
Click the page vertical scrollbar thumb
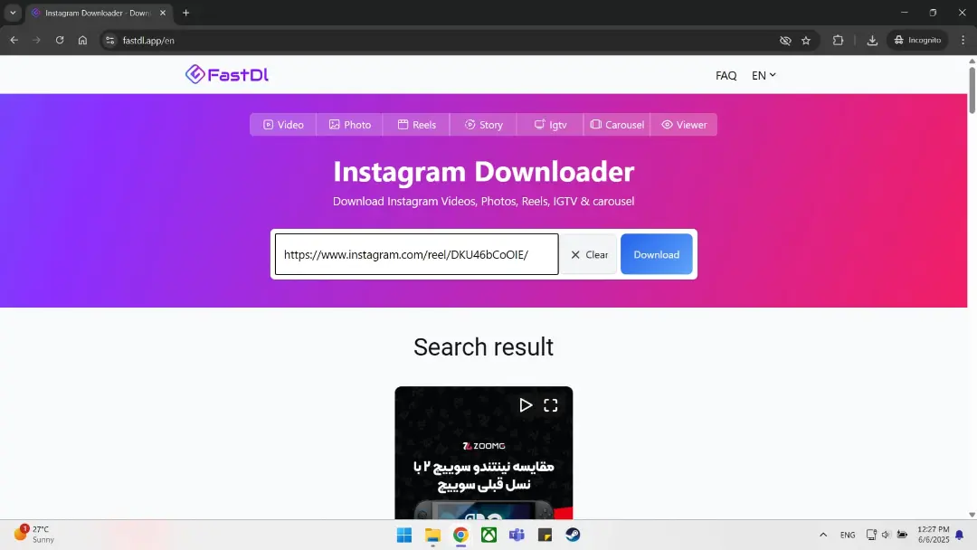(x=972, y=89)
